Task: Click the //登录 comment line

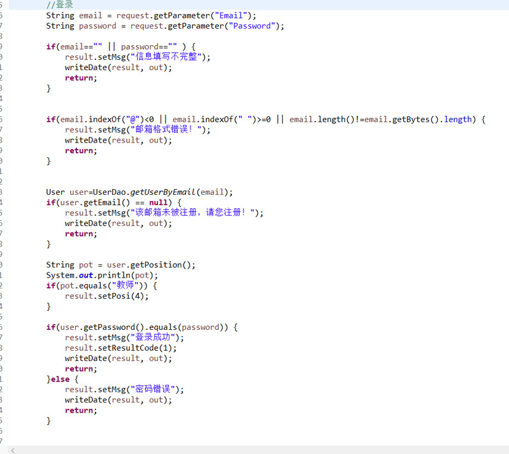Action: (x=60, y=4)
